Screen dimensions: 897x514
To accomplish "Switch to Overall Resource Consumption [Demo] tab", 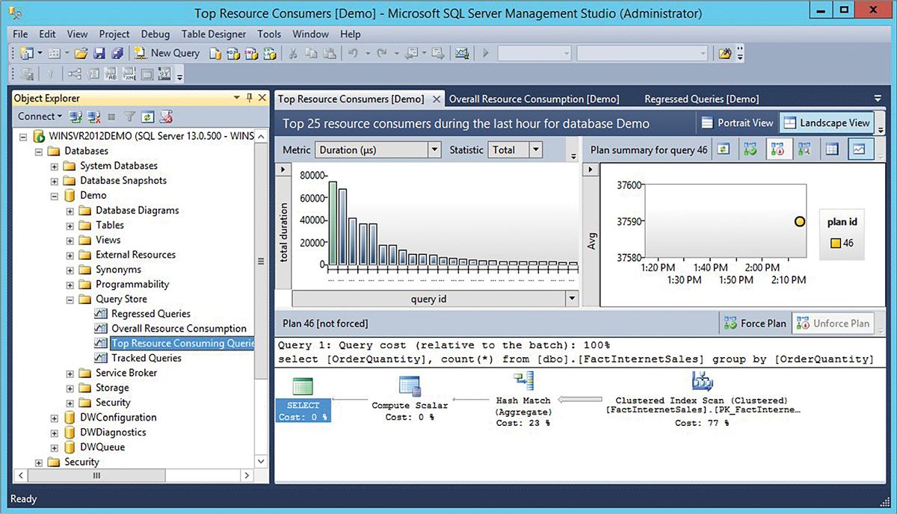I will click(534, 99).
